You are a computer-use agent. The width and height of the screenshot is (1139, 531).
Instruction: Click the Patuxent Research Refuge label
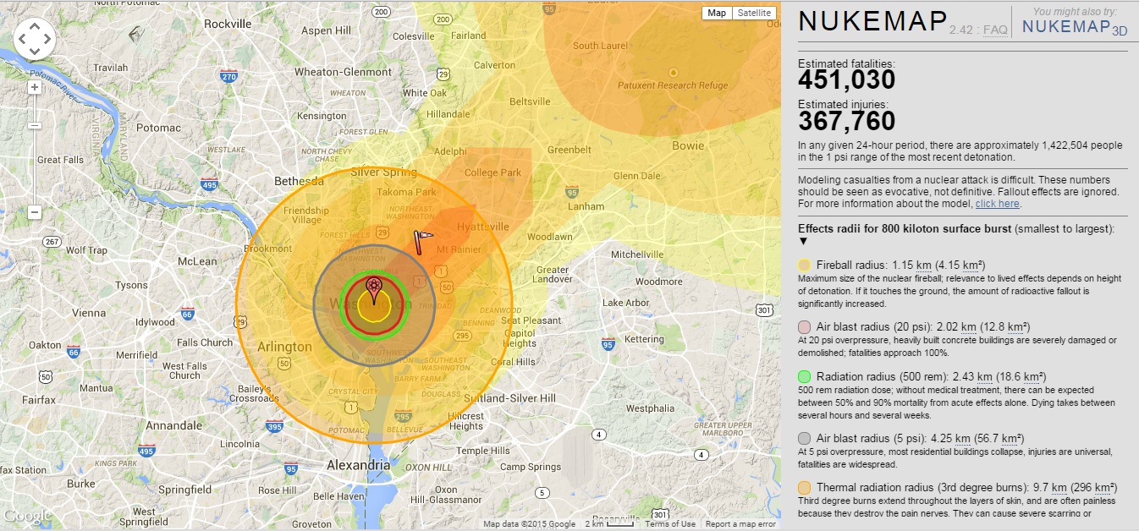pyautogui.click(x=674, y=85)
